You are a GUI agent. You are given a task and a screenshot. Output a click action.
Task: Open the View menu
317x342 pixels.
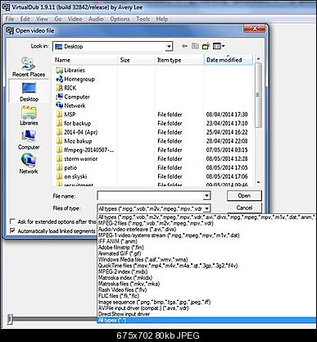tap(42, 19)
